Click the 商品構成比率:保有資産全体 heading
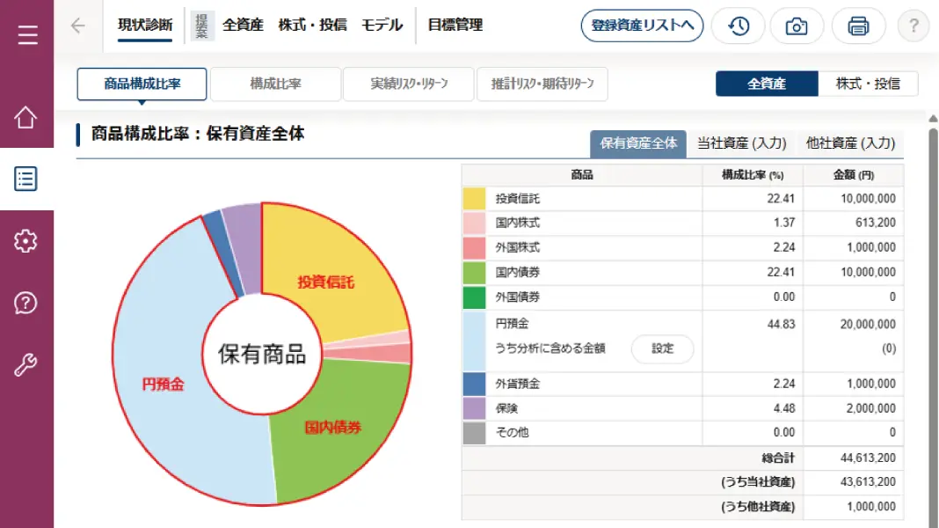 (198, 134)
